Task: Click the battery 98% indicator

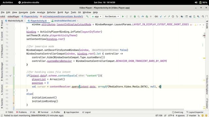Action: [203, 2]
